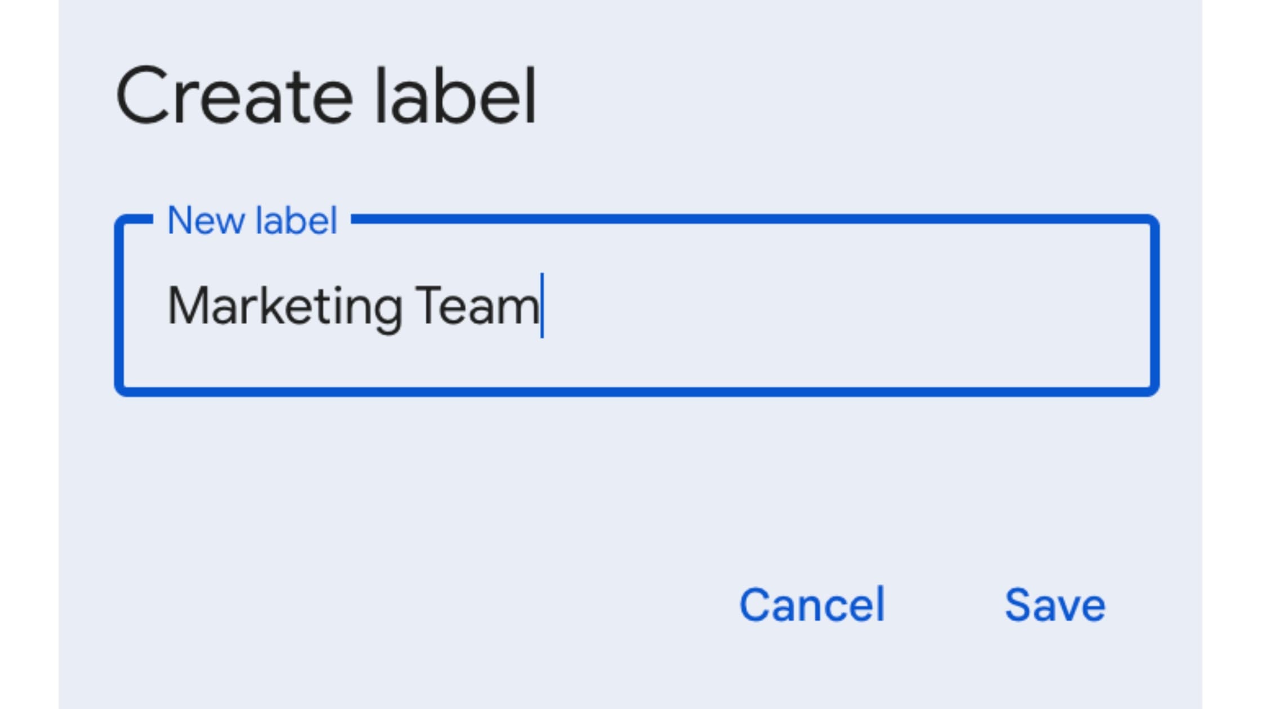This screenshot has width=1261, height=709.
Task: Click the "New label" floating caption
Action: coord(252,221)
